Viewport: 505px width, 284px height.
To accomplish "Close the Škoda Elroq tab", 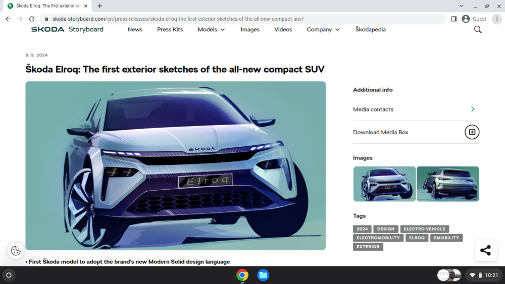I will [86, 6].
